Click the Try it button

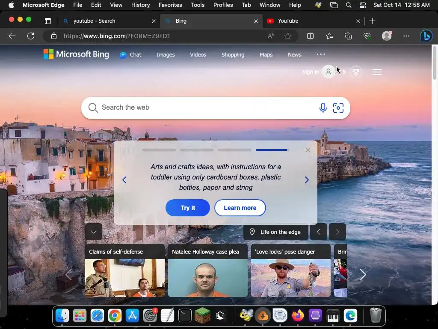(x=188, y=208)
